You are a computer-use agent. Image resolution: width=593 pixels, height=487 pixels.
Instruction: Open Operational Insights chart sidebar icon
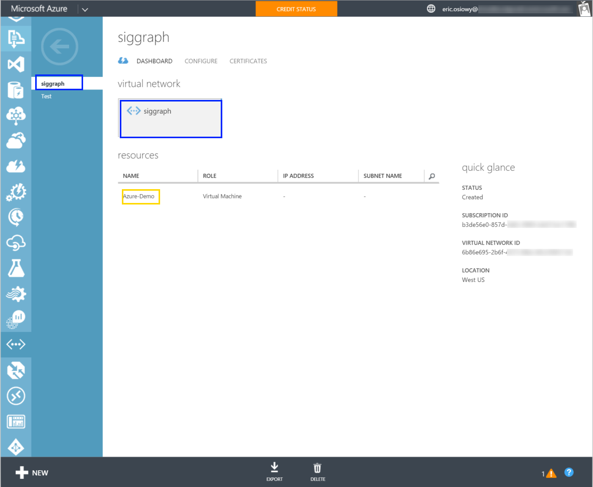[x=16, y=319]
